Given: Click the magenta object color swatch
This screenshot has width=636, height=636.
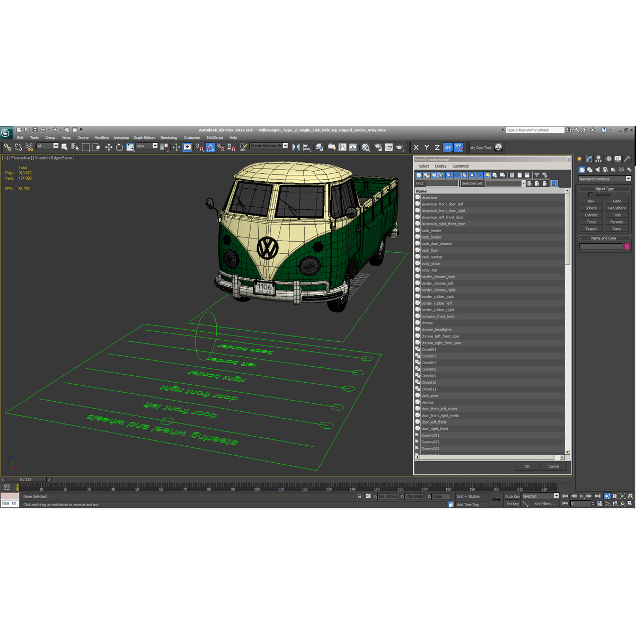Looking at the screenshot, I should (x=627, y=246).
